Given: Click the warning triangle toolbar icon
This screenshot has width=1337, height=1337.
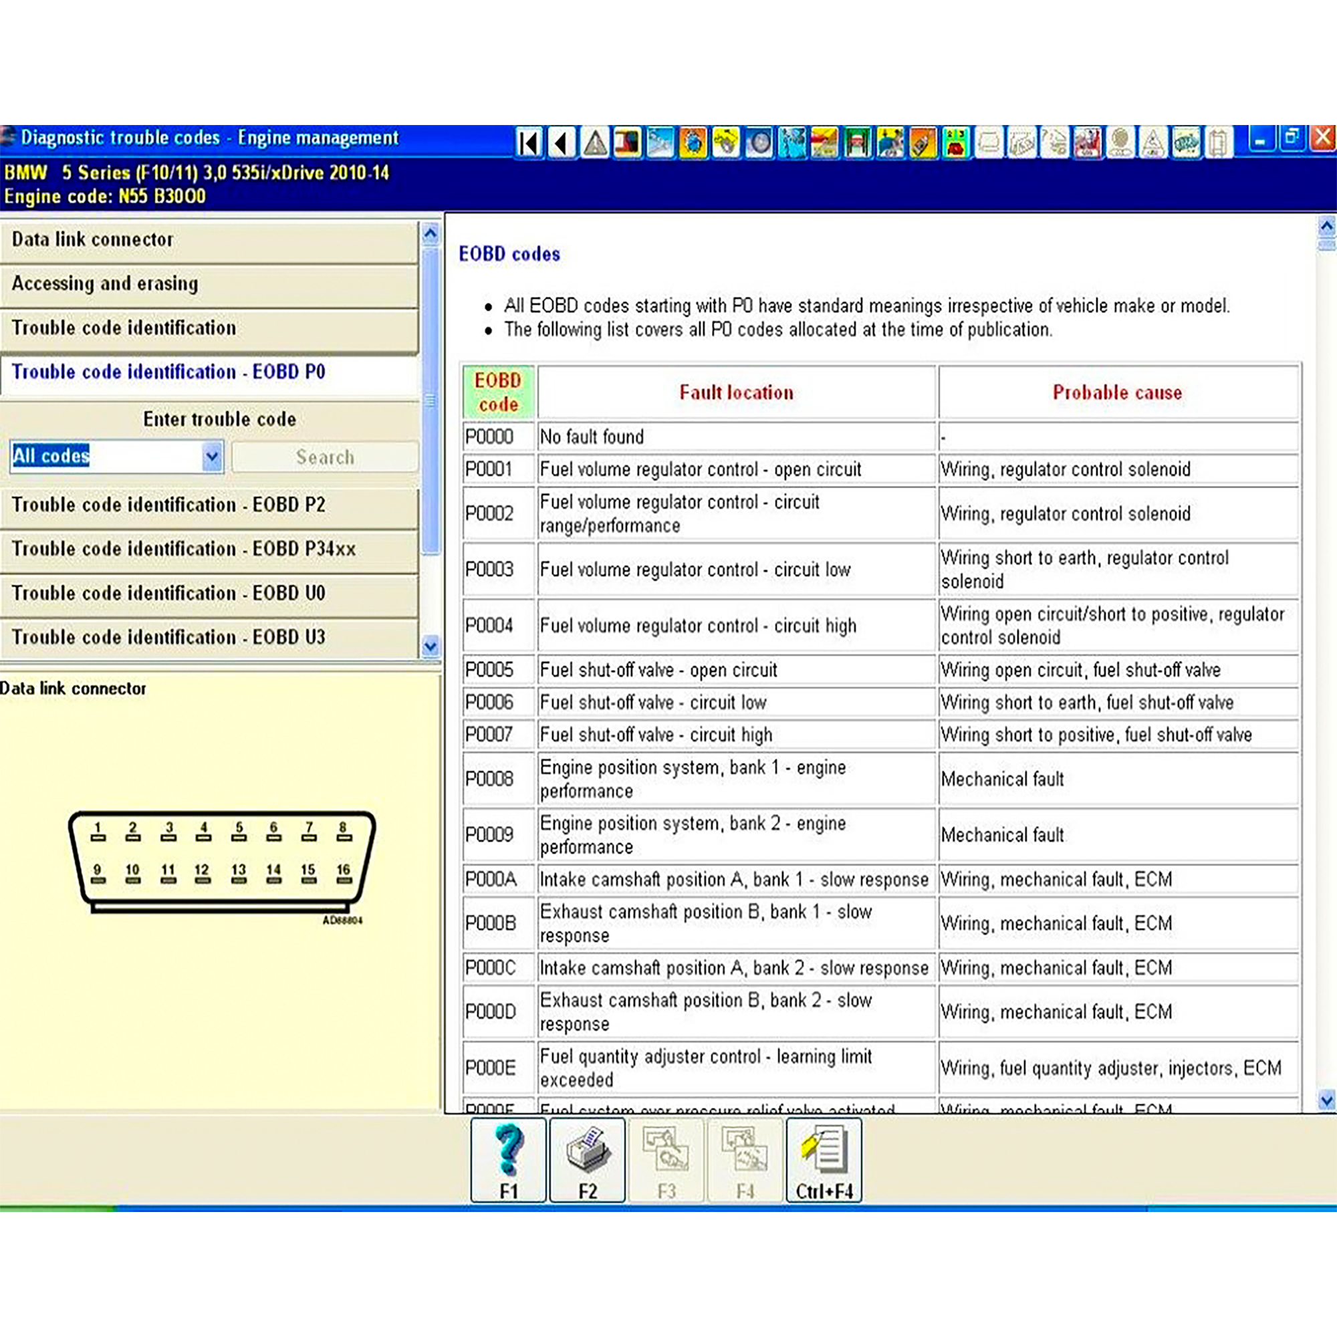Looking at the screenshot, I should coord(595,143).
